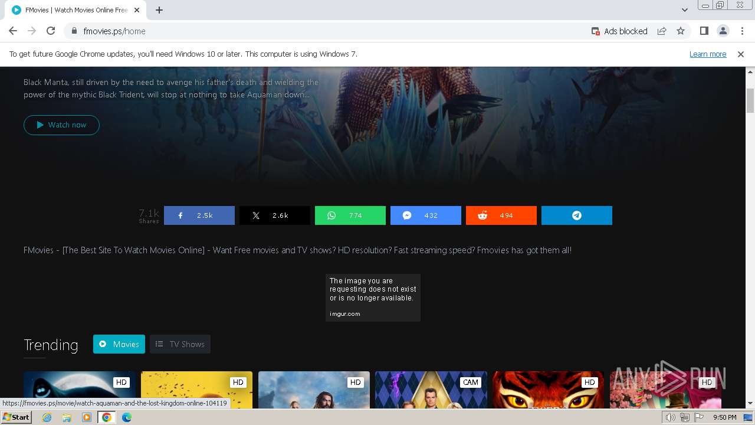Share via Messenger, 432 shares

tap(426, 215)
